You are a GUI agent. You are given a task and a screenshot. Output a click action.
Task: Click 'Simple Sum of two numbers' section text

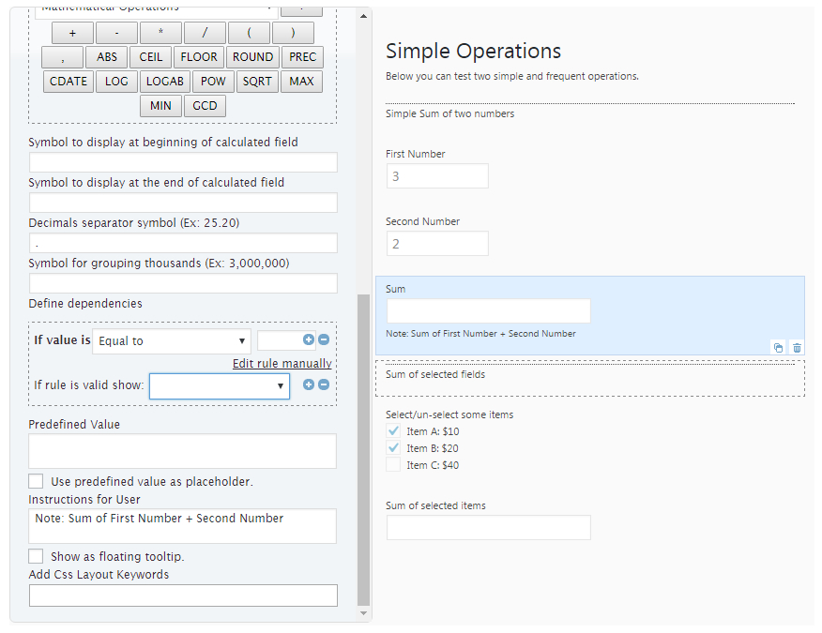click(449, 113)
